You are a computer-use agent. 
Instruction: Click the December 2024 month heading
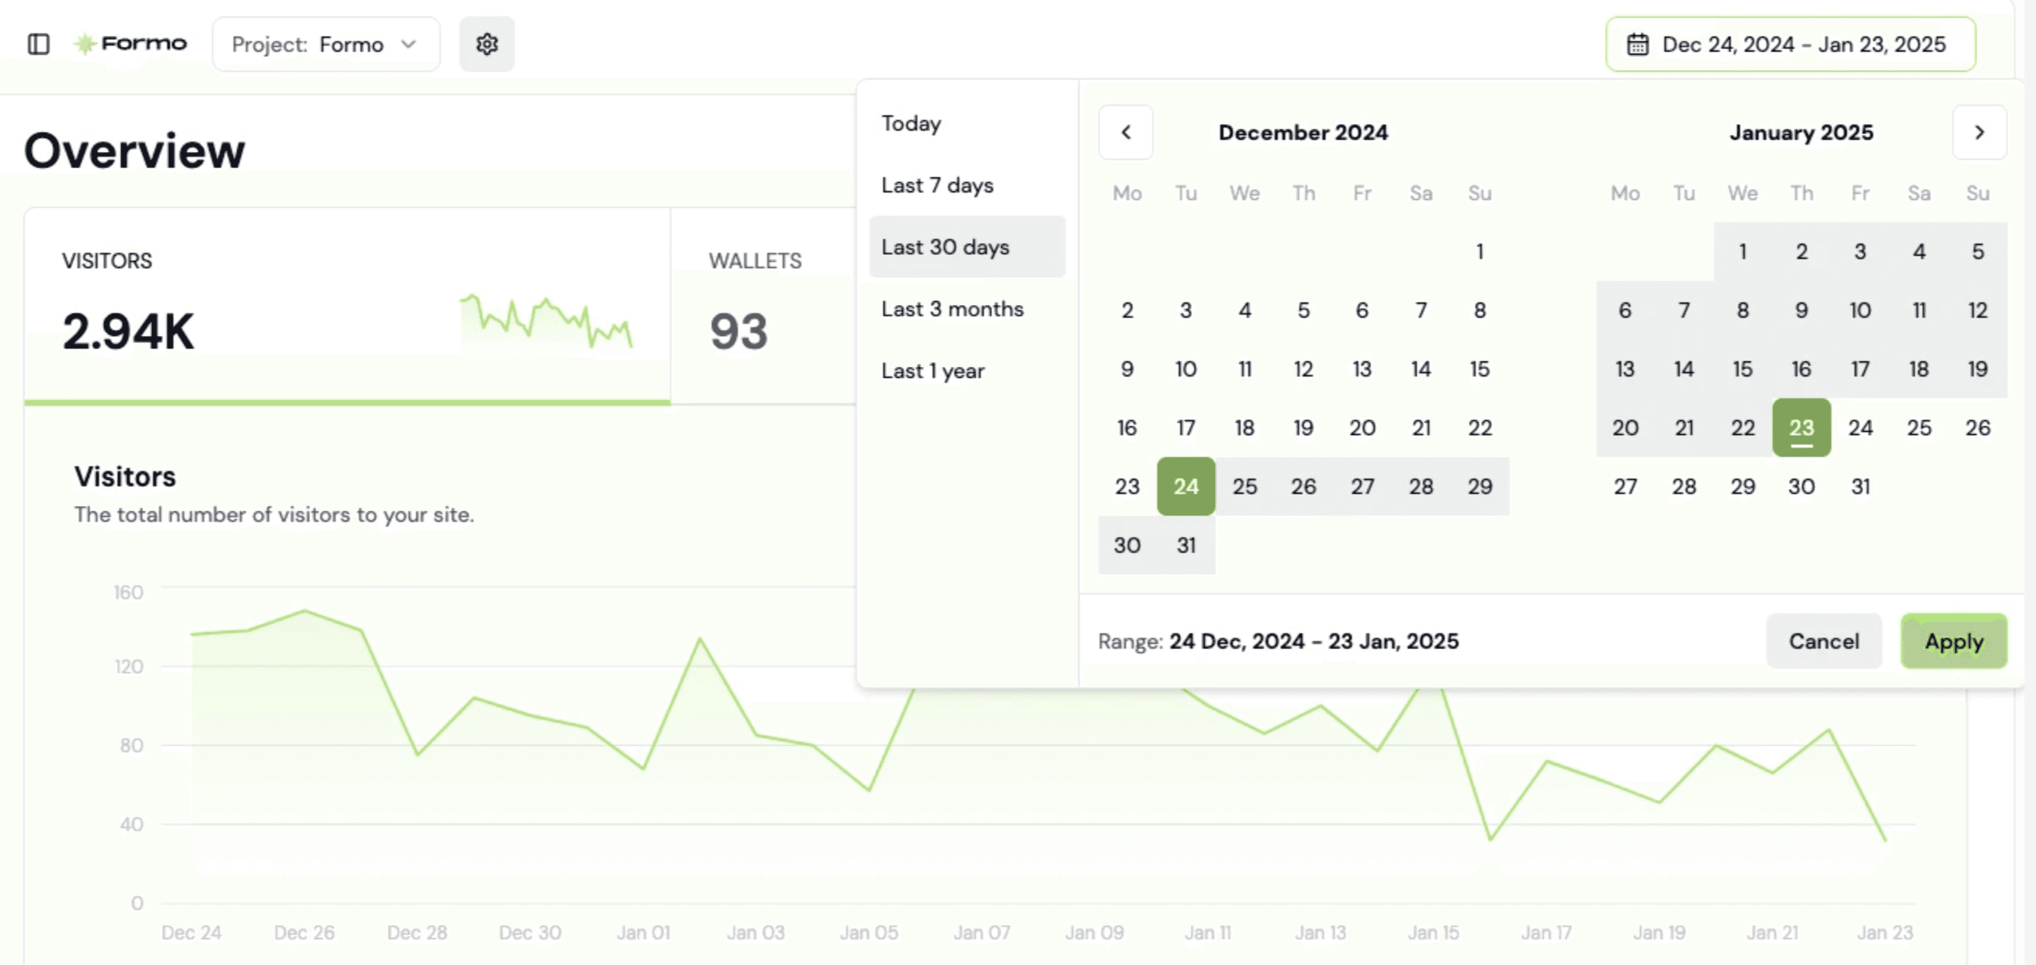coord(1303,132)
